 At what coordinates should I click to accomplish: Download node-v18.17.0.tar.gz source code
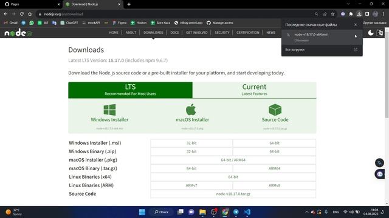233,194
